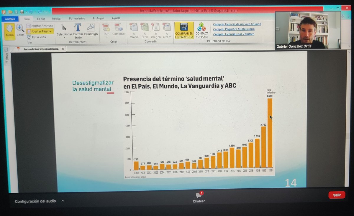Screen dimensions: 354x216
Task: Click Gabriel González Ortiz video thumbnail
Action: pyautogui.click(x=308, y=30)
